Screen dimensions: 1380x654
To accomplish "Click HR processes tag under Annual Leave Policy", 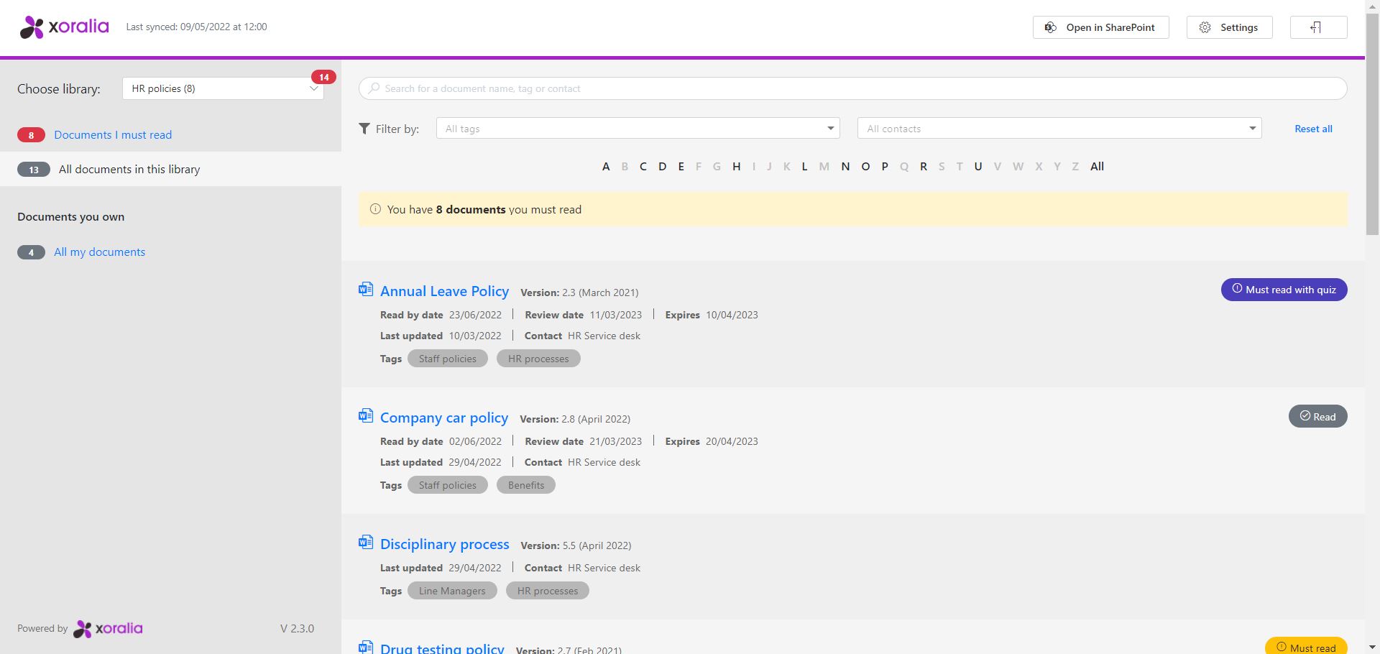I will (538, 359).
